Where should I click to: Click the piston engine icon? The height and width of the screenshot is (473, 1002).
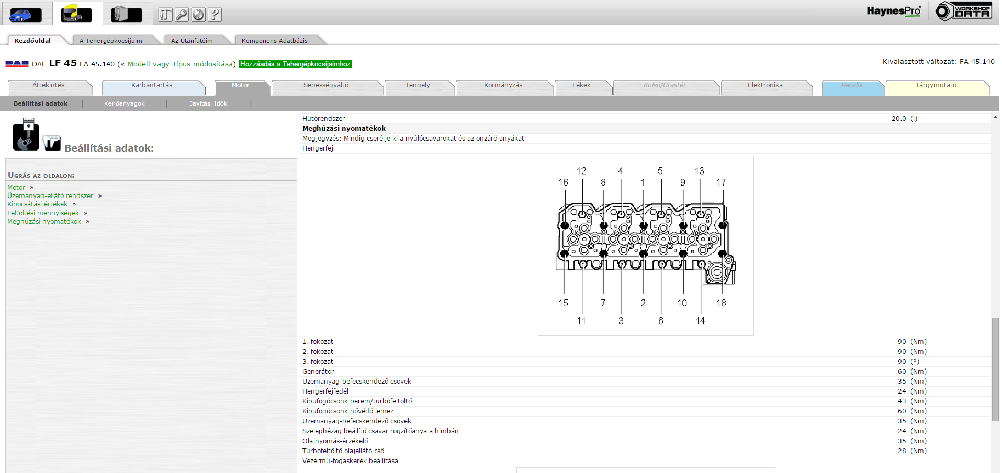(x=26, y=135)
